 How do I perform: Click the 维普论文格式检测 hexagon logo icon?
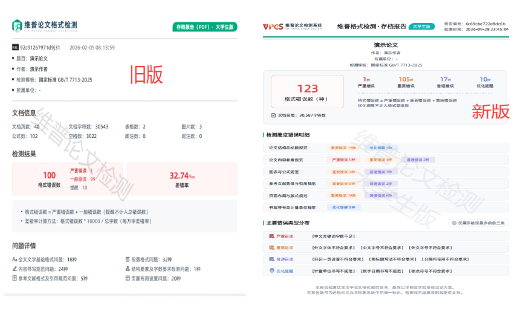coord(17,26)
